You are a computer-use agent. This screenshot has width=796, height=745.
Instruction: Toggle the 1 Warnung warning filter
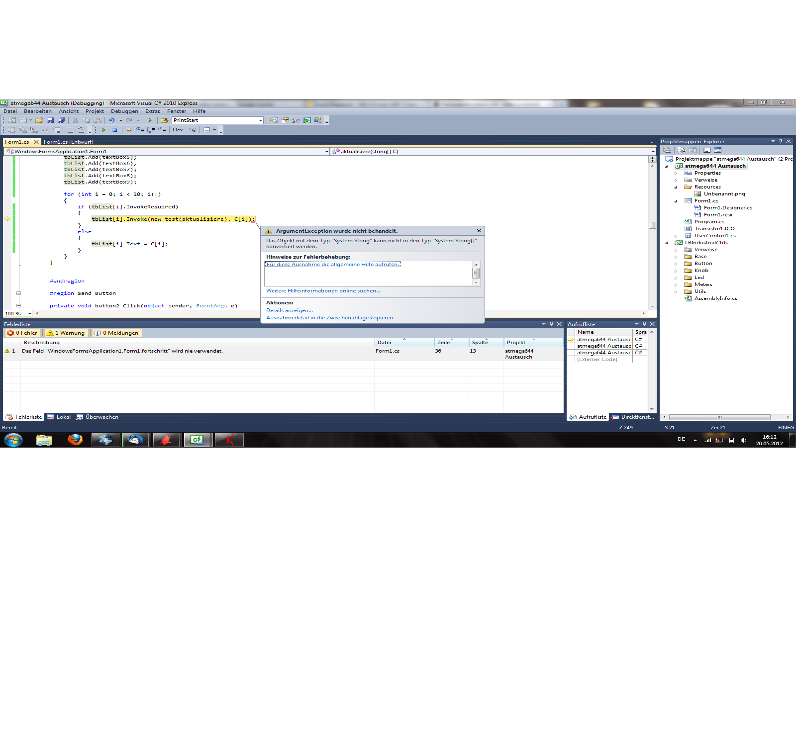click(66, 333)
